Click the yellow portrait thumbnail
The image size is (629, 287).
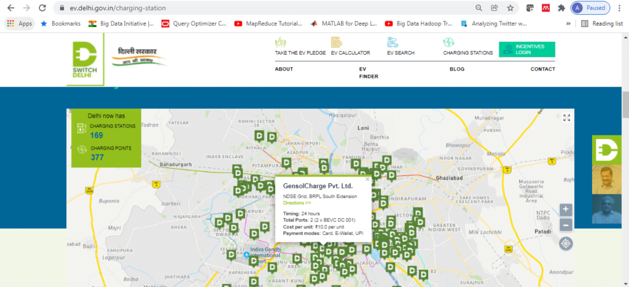coord(606,179)
